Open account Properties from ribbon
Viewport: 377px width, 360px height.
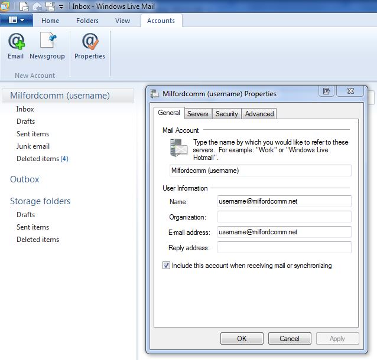(90, 46)
